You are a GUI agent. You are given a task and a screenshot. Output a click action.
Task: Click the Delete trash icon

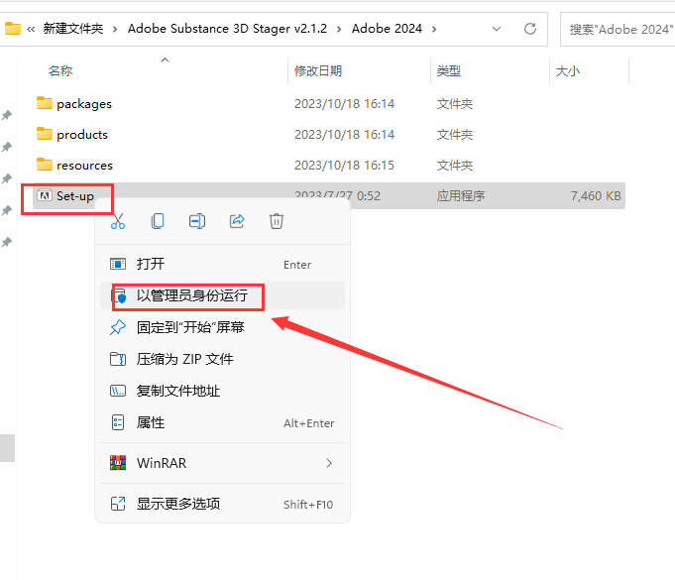point(277,221)
